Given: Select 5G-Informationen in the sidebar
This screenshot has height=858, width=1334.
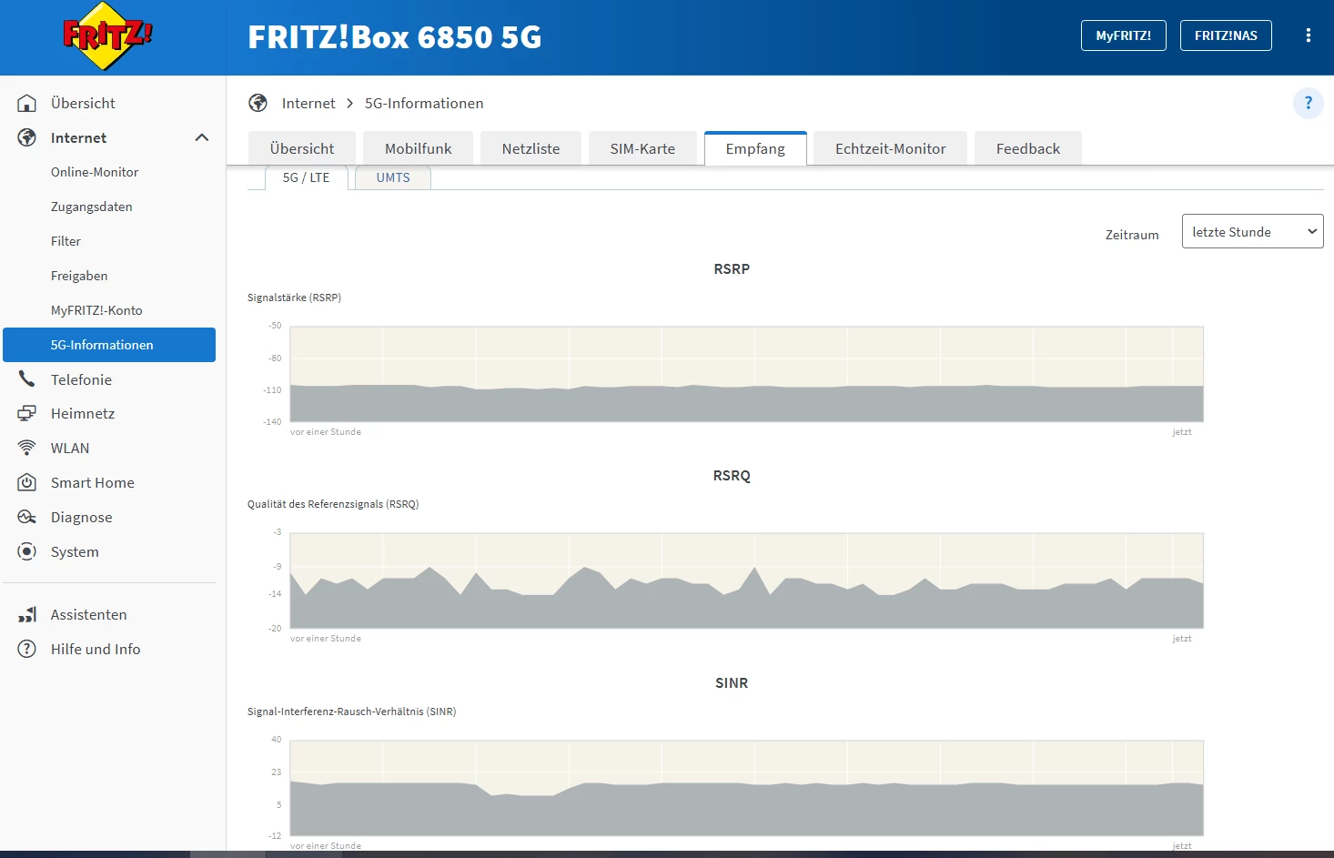Looking at the screenshot, I should pos(109,345).
